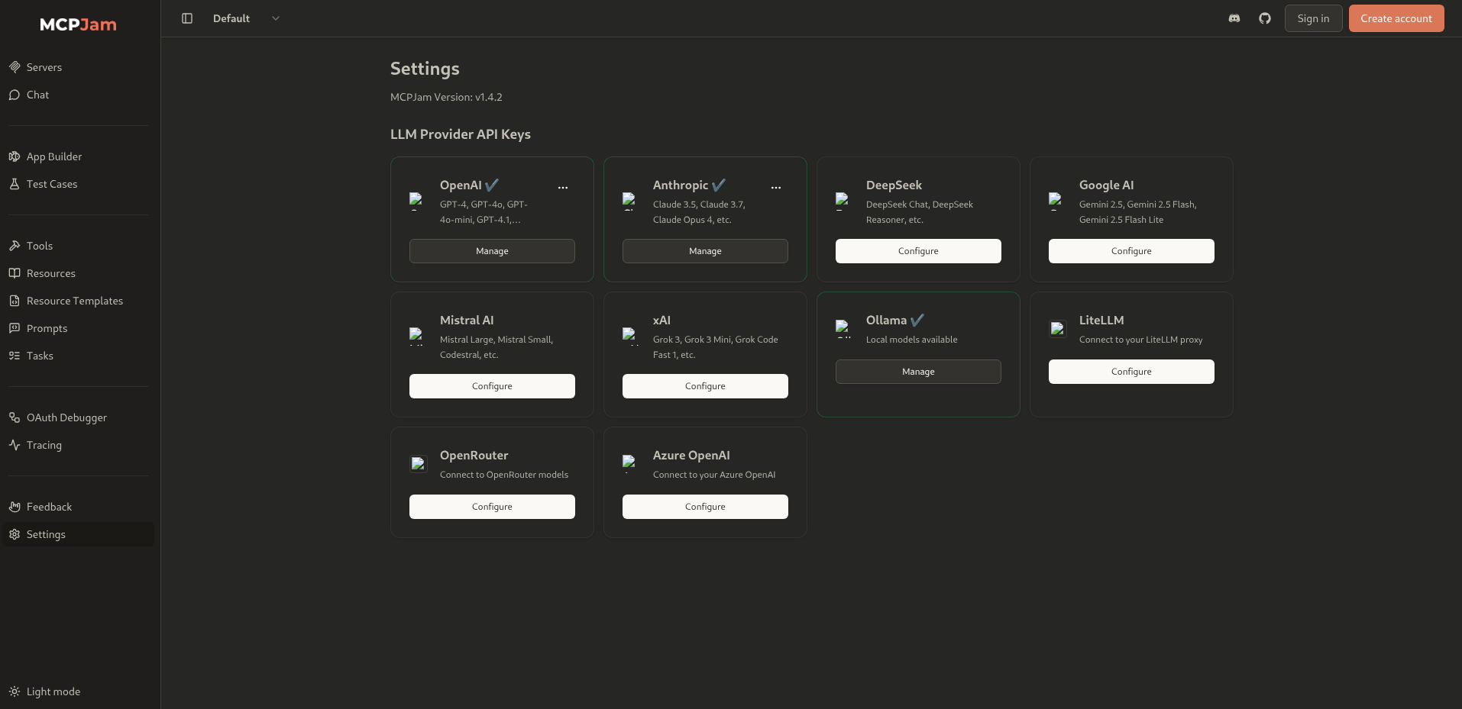Screen dimensions: 1462x709
Task: Click the Tools wrench icon
Action: click(x=15, y=246)
